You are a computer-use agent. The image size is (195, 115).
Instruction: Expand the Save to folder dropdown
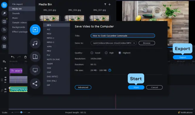[x=134, y=43]
